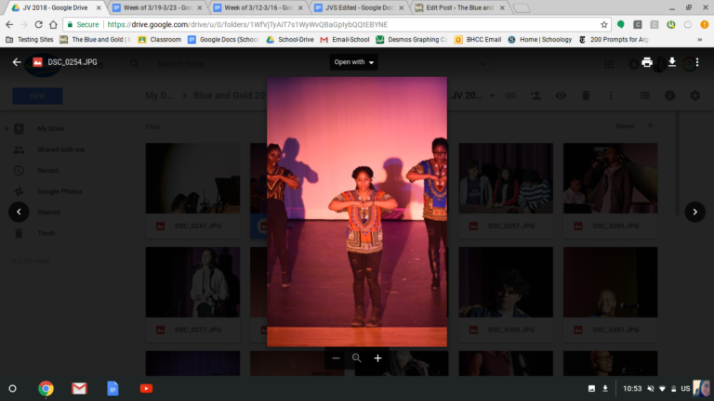Image resolution: width=714 pixels, height=401 pixels.
Task: Open Chrome menu orange icon
Action: pyautogui.click(x=705, y=24)
